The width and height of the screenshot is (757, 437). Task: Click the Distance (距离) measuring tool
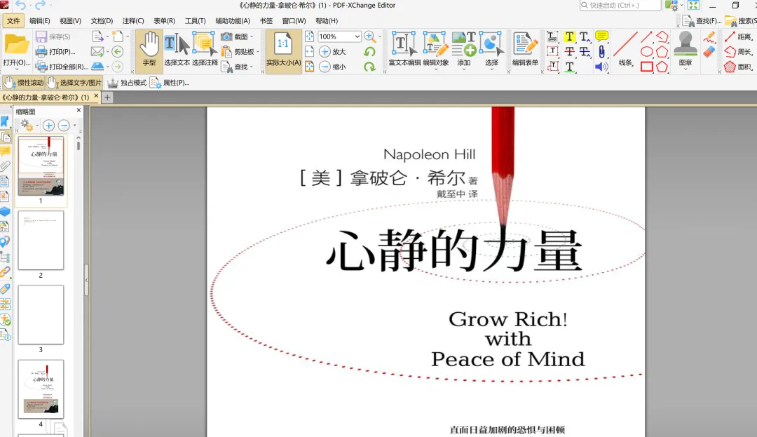tap(739, 36)
